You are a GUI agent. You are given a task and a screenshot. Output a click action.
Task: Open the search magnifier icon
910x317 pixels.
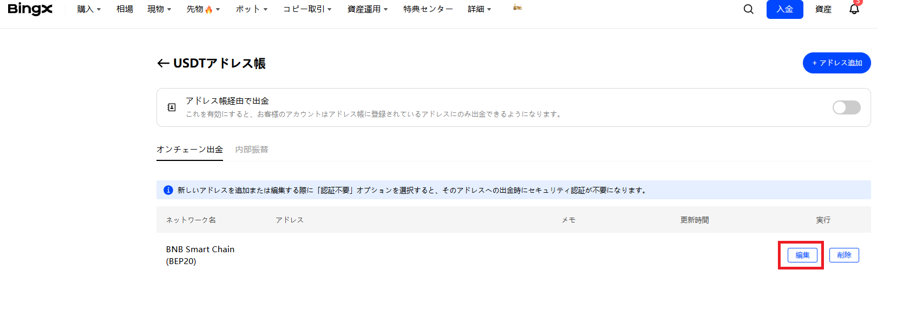click(x=748, y=9)
